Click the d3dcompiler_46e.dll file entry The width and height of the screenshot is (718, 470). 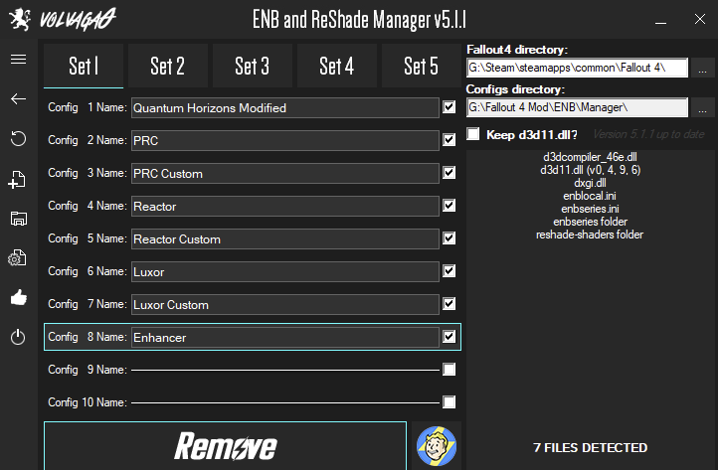coord(590,157)
